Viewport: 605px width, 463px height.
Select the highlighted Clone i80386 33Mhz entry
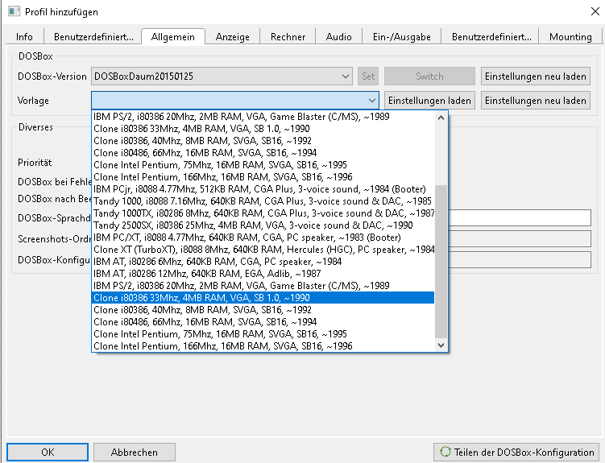201,298
